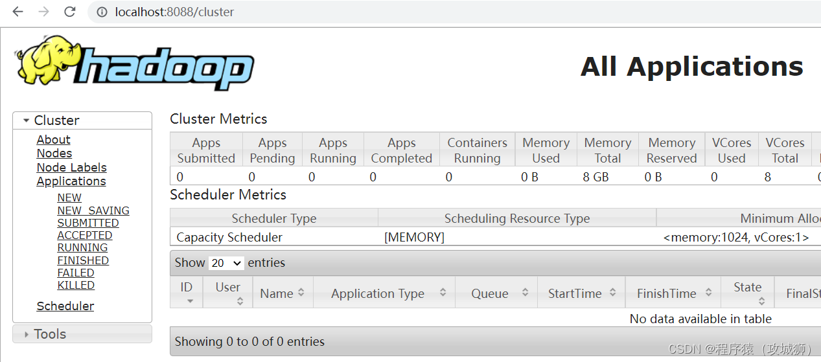Click the Memory Used metrics header
821x362 pixels.
(x=546, y=150)
